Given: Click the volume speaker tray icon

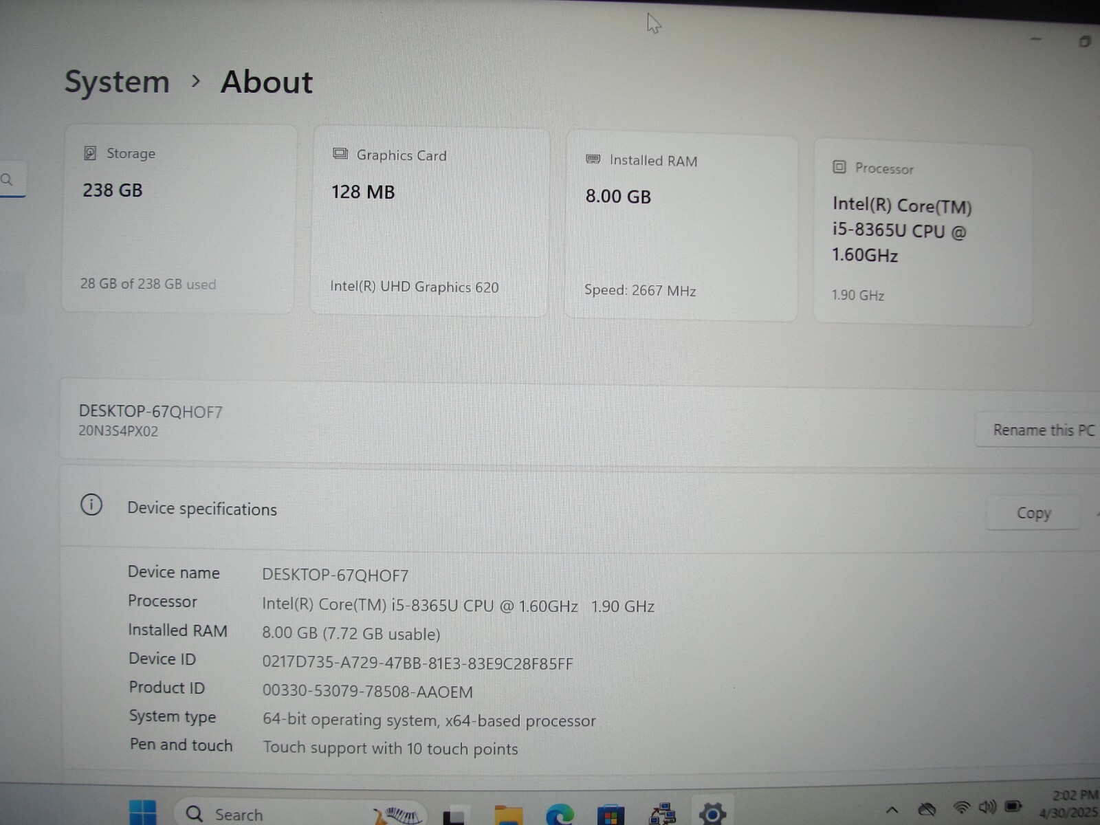Looking at the screenshot, I should click(x=987, y=806).
